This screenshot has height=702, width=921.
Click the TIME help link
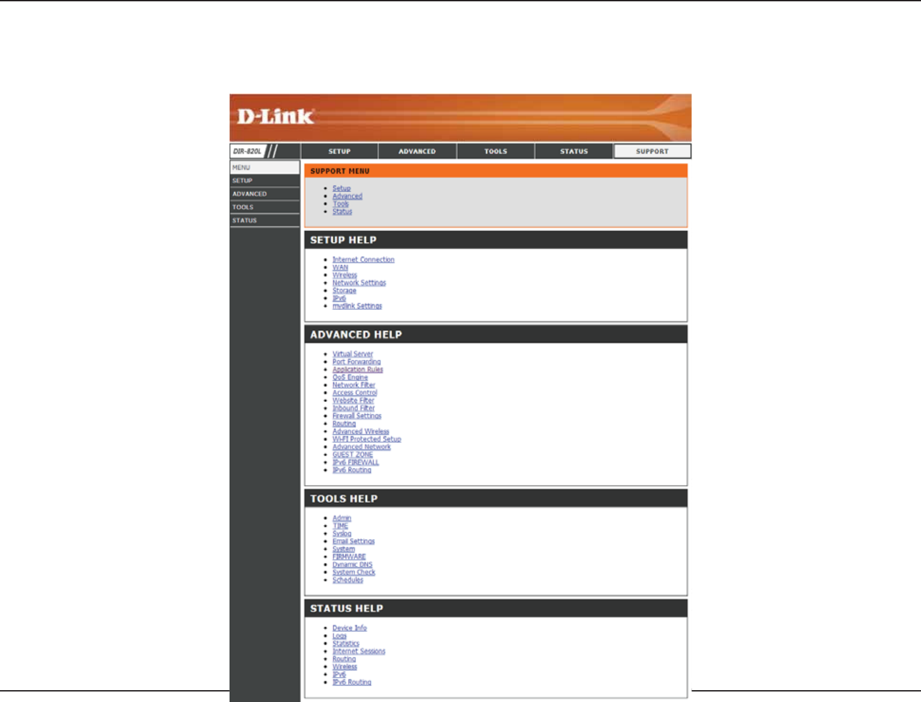340,526
